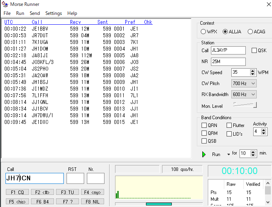Expand the CW Pitch 700 Hz dropdown
Viewport: 272px width, 207px height.
click(x=253, y=84)
